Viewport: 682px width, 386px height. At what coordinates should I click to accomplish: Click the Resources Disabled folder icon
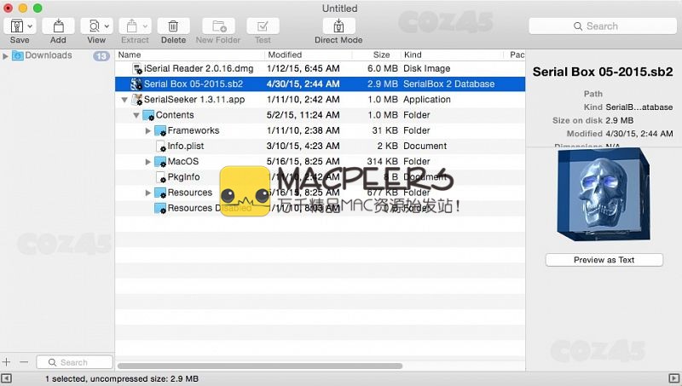tap(160, 208)
